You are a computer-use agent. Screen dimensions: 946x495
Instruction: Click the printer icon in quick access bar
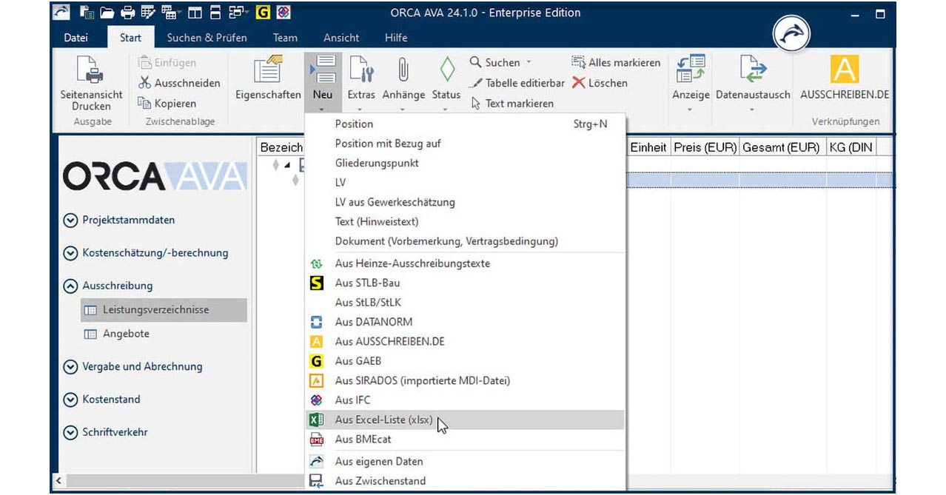[128, 13]
